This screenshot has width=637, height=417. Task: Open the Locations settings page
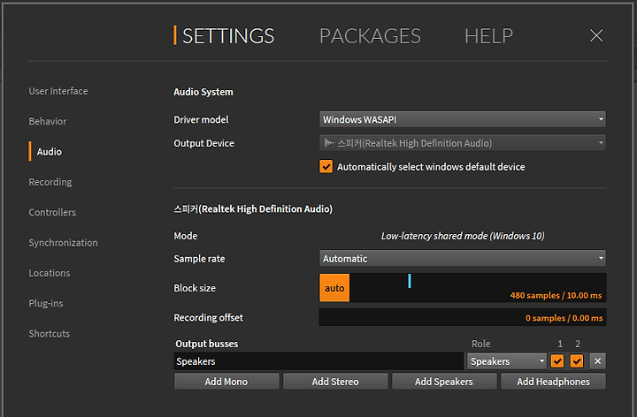[50, 273]
